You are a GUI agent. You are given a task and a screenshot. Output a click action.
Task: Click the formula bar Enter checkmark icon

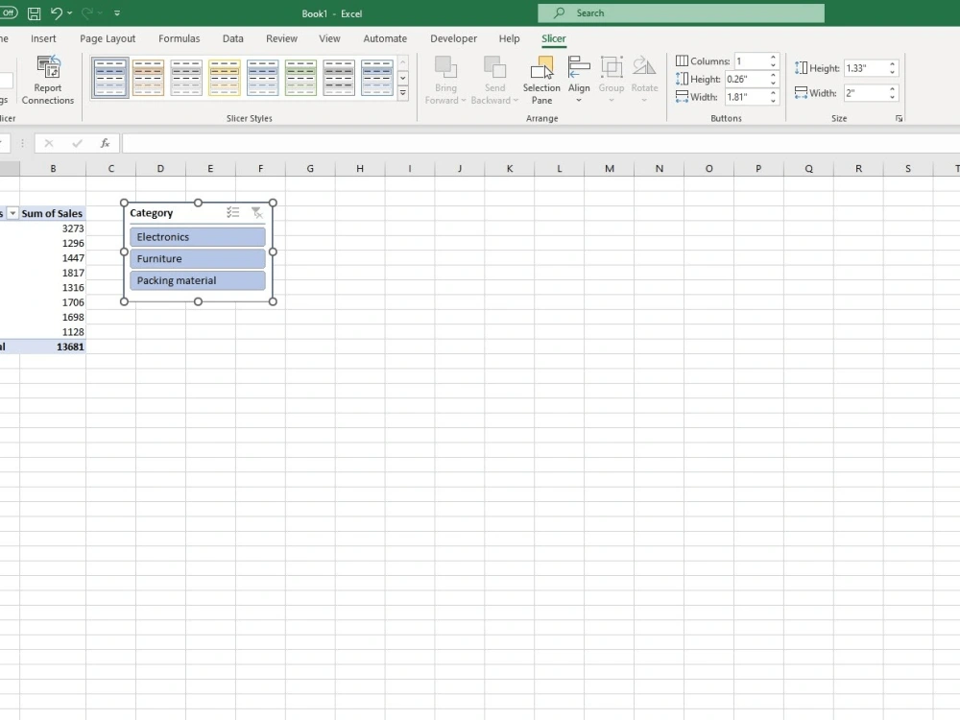click(x=77, y=143)
